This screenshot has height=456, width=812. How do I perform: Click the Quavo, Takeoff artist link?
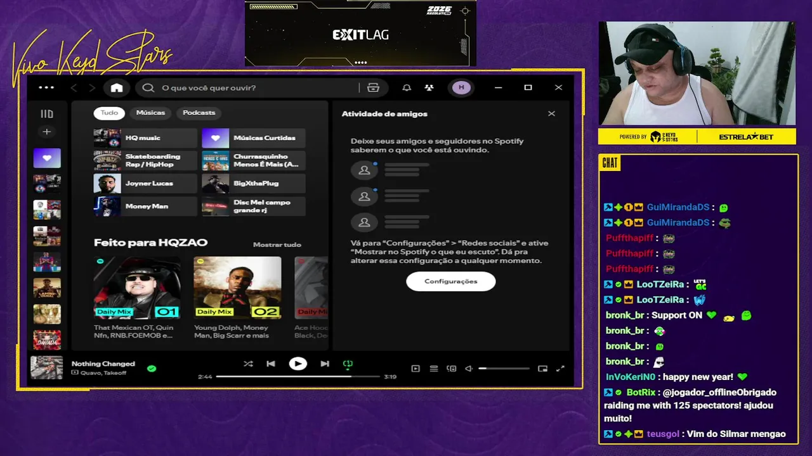103,373
